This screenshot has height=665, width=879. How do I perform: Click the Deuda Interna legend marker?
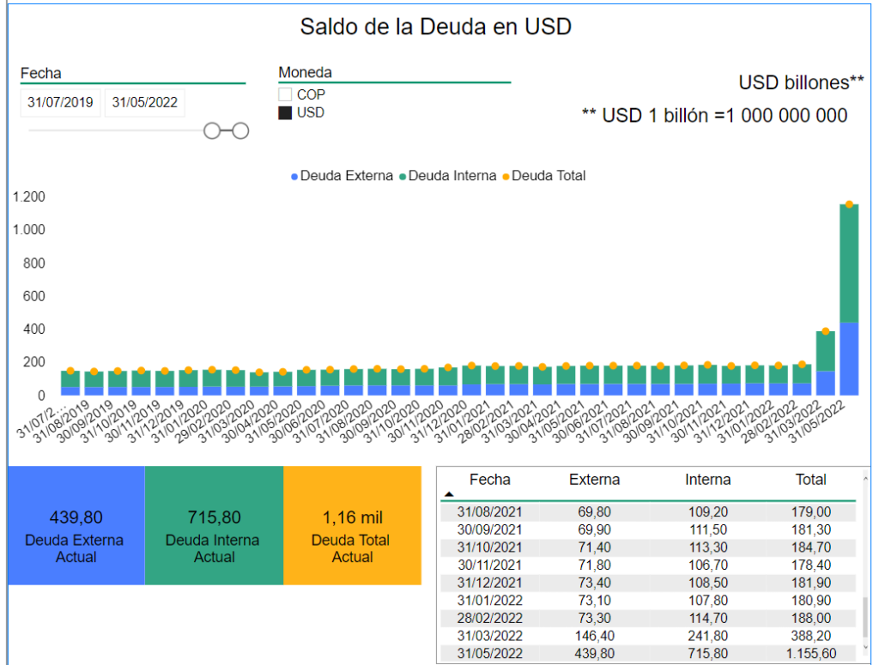pyautogui.click(x=402, y=176)
